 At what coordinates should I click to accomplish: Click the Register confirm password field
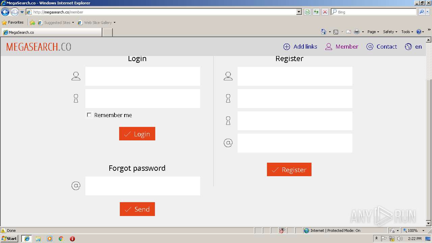pyautogui.click(x=295, y=121)
